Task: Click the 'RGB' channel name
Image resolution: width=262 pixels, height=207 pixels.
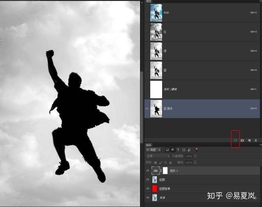Action: (166, 13)
